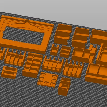Select the four-slot holder nearest the large two-bin box
Screen dimensions: 107x107
click(73, 69)
